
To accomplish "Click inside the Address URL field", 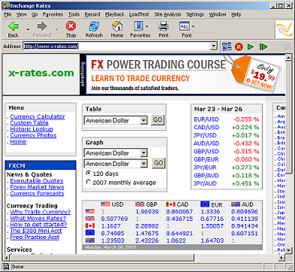I will click(117, 47).
